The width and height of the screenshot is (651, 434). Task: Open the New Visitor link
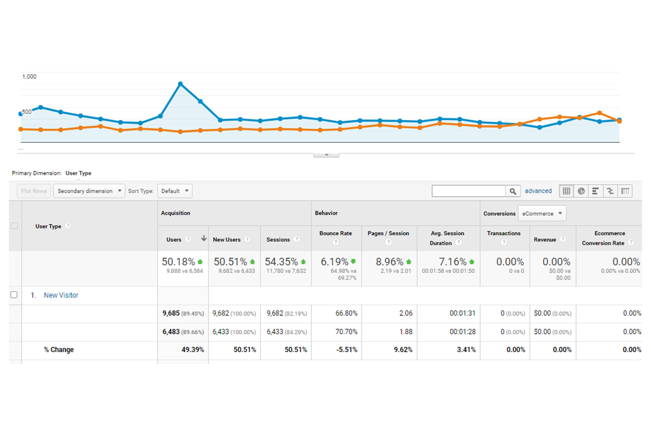[61, 295]
